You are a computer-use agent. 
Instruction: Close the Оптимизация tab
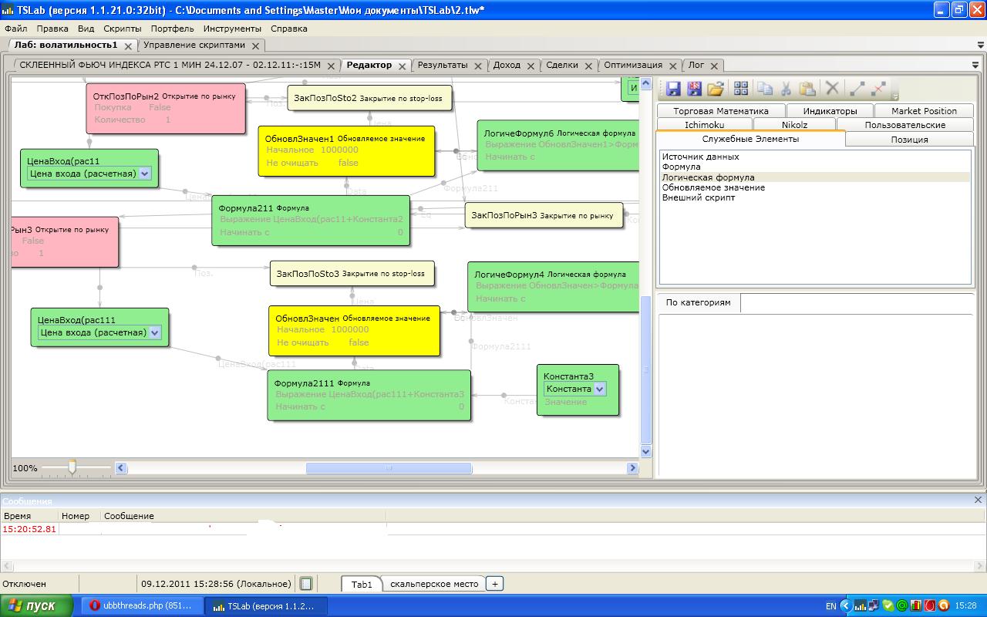pyautogui.click(x=672, y=66)
